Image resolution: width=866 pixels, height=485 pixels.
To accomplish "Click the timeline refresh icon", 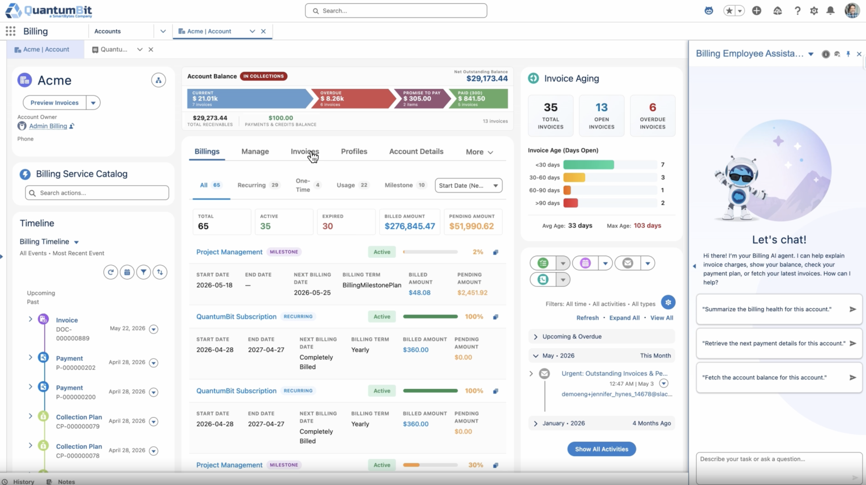I will (110, 272).
